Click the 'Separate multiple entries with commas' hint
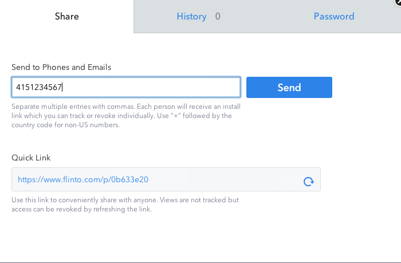 coord(73,107)
